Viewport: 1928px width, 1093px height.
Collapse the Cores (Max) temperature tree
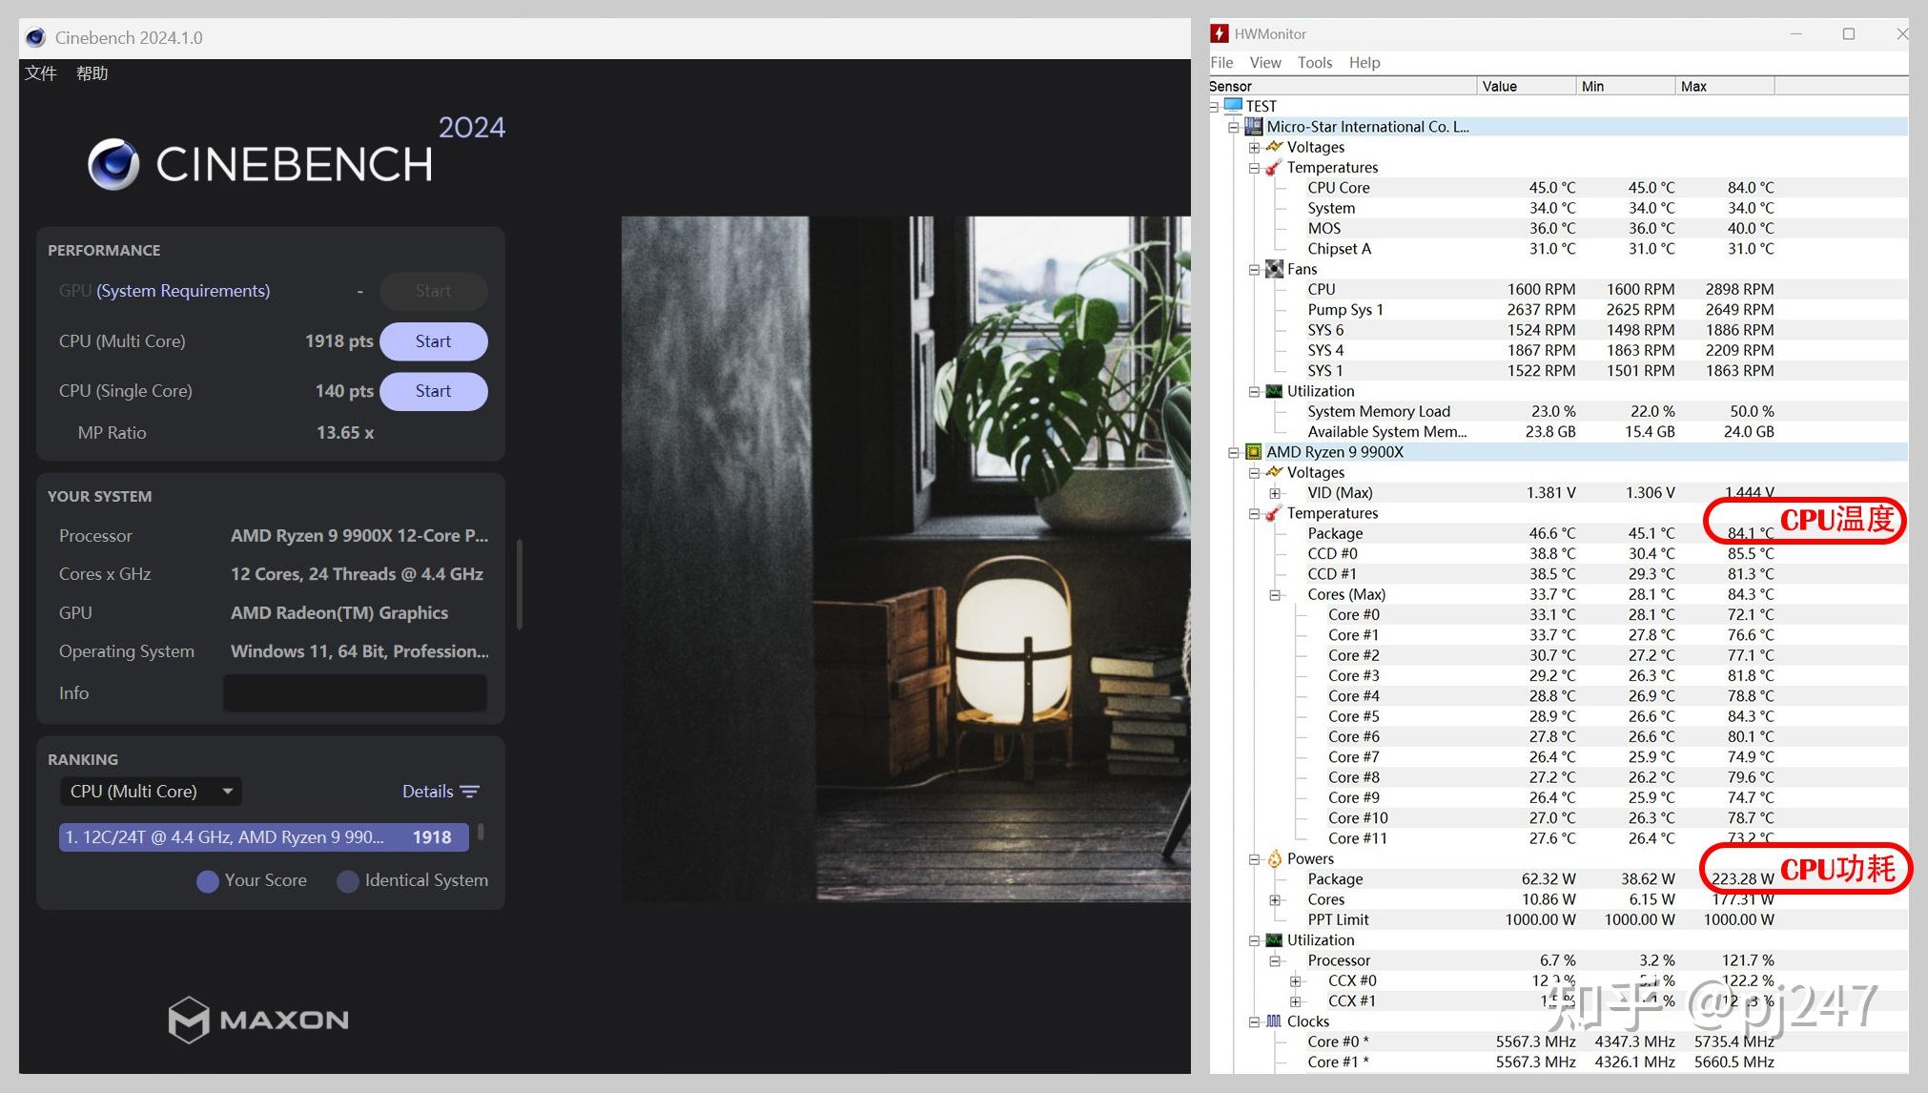(x=1275, y=594)
